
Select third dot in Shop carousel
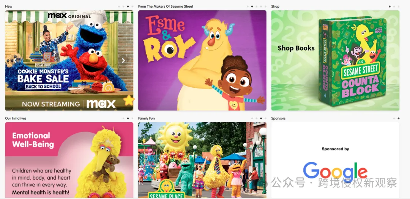[399, 6]
